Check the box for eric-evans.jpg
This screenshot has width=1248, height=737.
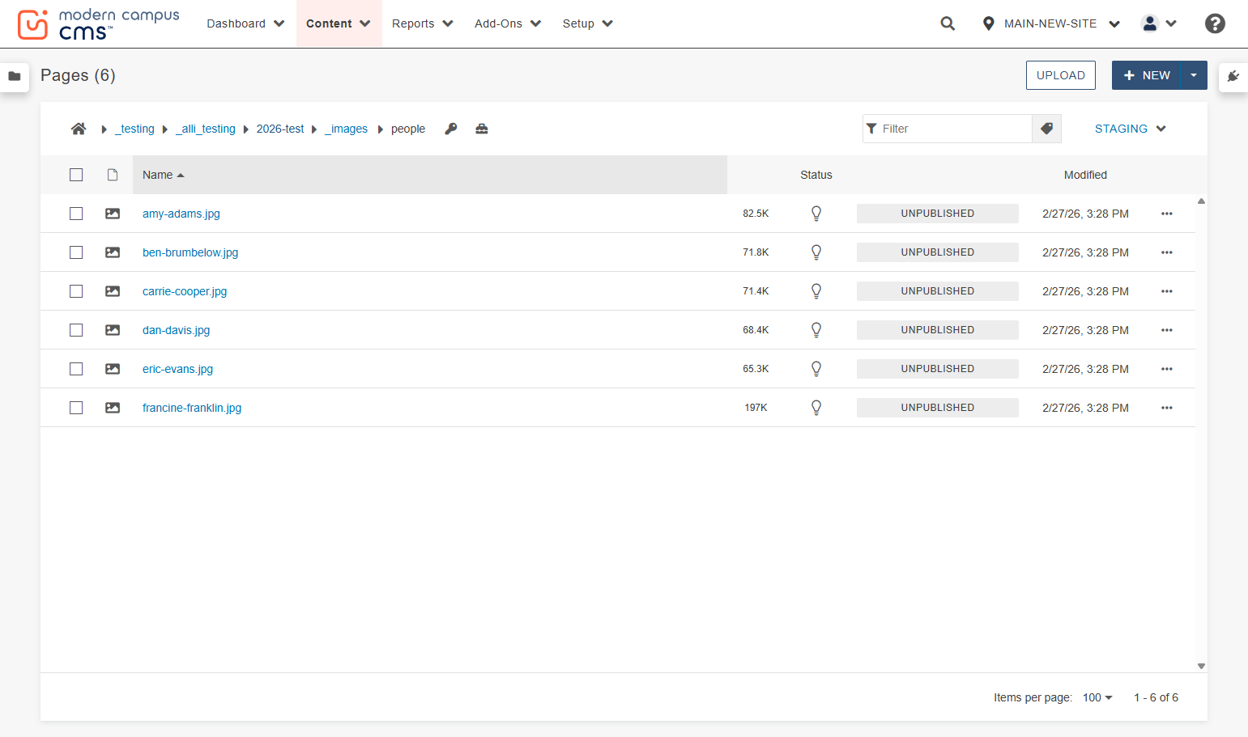coord(76,369)
